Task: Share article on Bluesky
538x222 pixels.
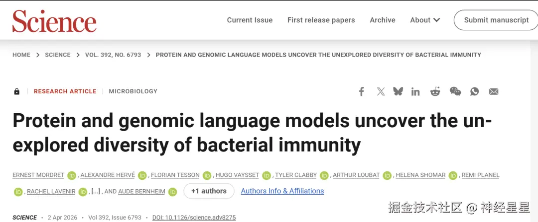Action: (398, 91)
